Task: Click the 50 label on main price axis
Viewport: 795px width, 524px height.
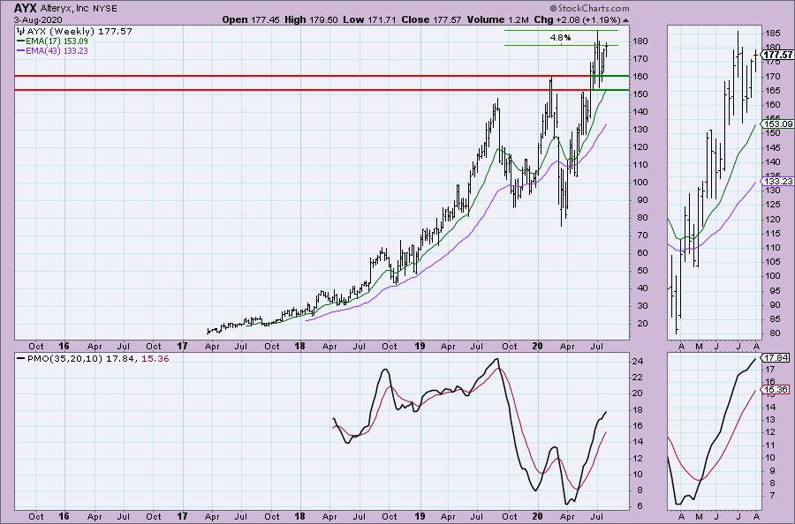Action: click(x=640, y=270)
